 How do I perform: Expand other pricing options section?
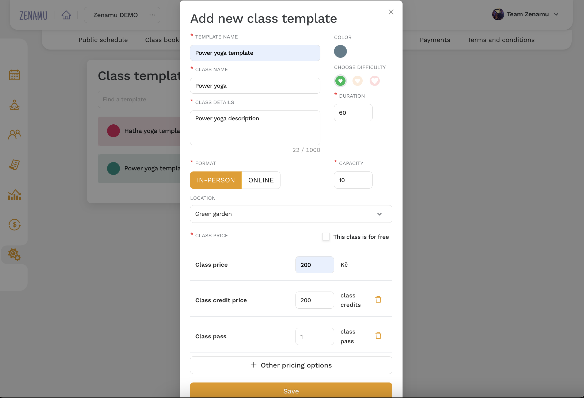click(x=291, y=365)
